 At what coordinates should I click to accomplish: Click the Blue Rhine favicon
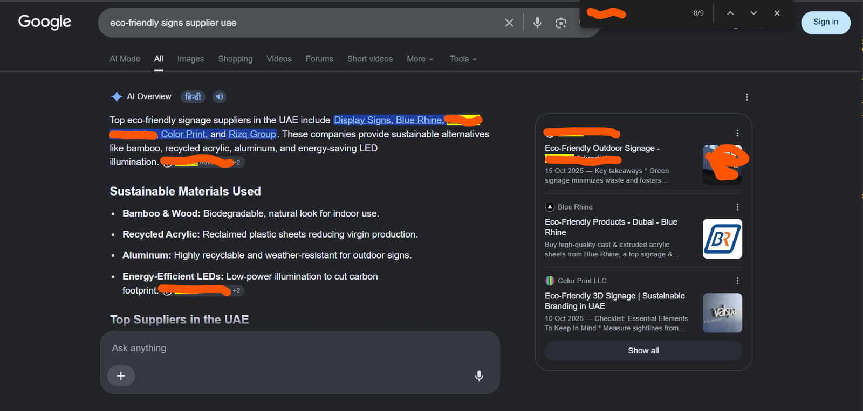(x=550, y=207)
